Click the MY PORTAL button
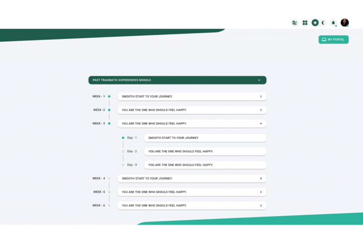This screenshot has height=242, width=363. point(333,40)
